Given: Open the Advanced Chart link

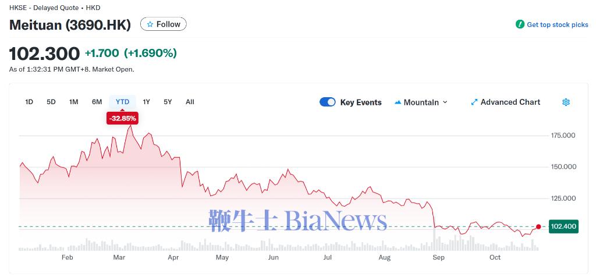Looking at the screenshot, I should pyautogui.click(x=510, y=102).
